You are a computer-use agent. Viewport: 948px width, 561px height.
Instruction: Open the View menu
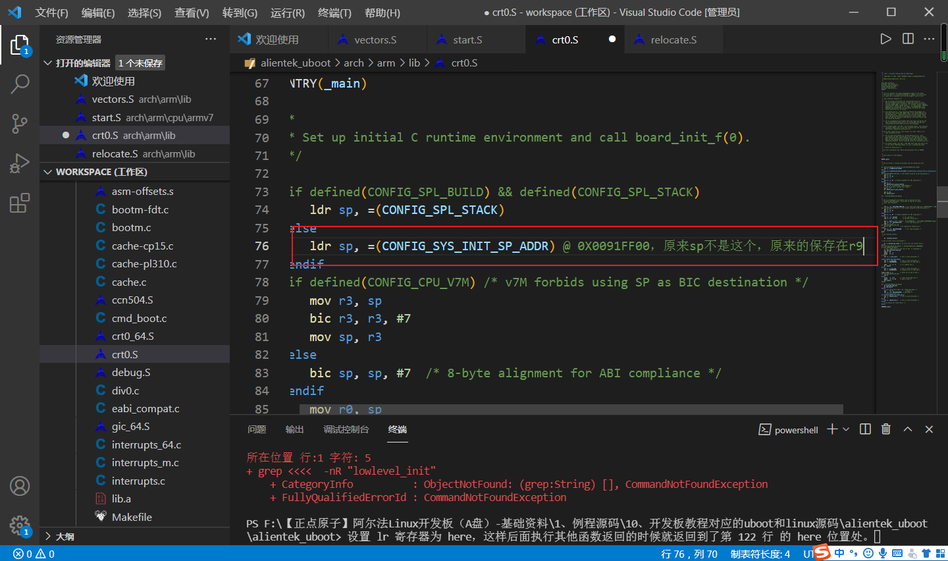[x=192, y=13]
